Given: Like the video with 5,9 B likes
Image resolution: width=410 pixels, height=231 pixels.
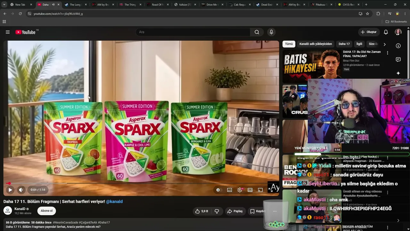Looking at the screenshot, I should pyautogui.click(x=201, y=211).
